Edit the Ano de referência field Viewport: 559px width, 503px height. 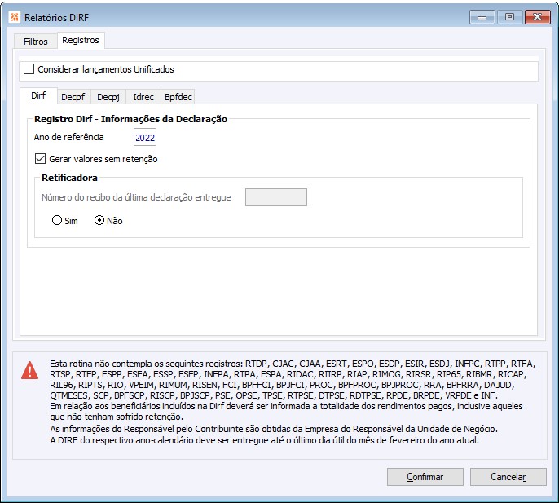tap(145, 137)
